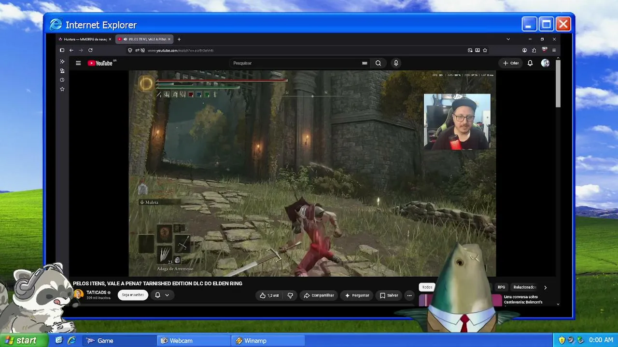Open the Windows XP start menu
Viewport: 618px width, 347px height.
(24, 340)
